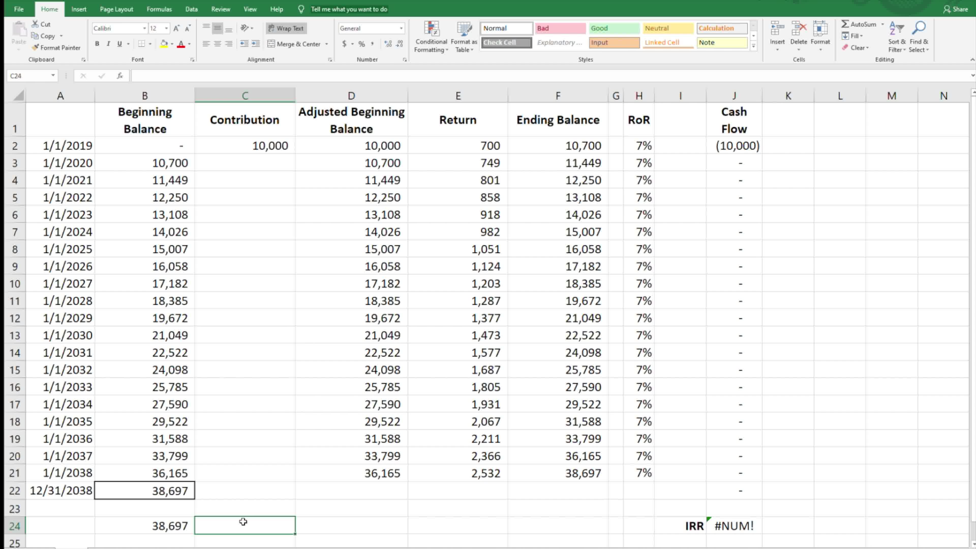Expand the General number format dropdown
The height and width of the screenshot is (549, 976).
click(401, 28)
